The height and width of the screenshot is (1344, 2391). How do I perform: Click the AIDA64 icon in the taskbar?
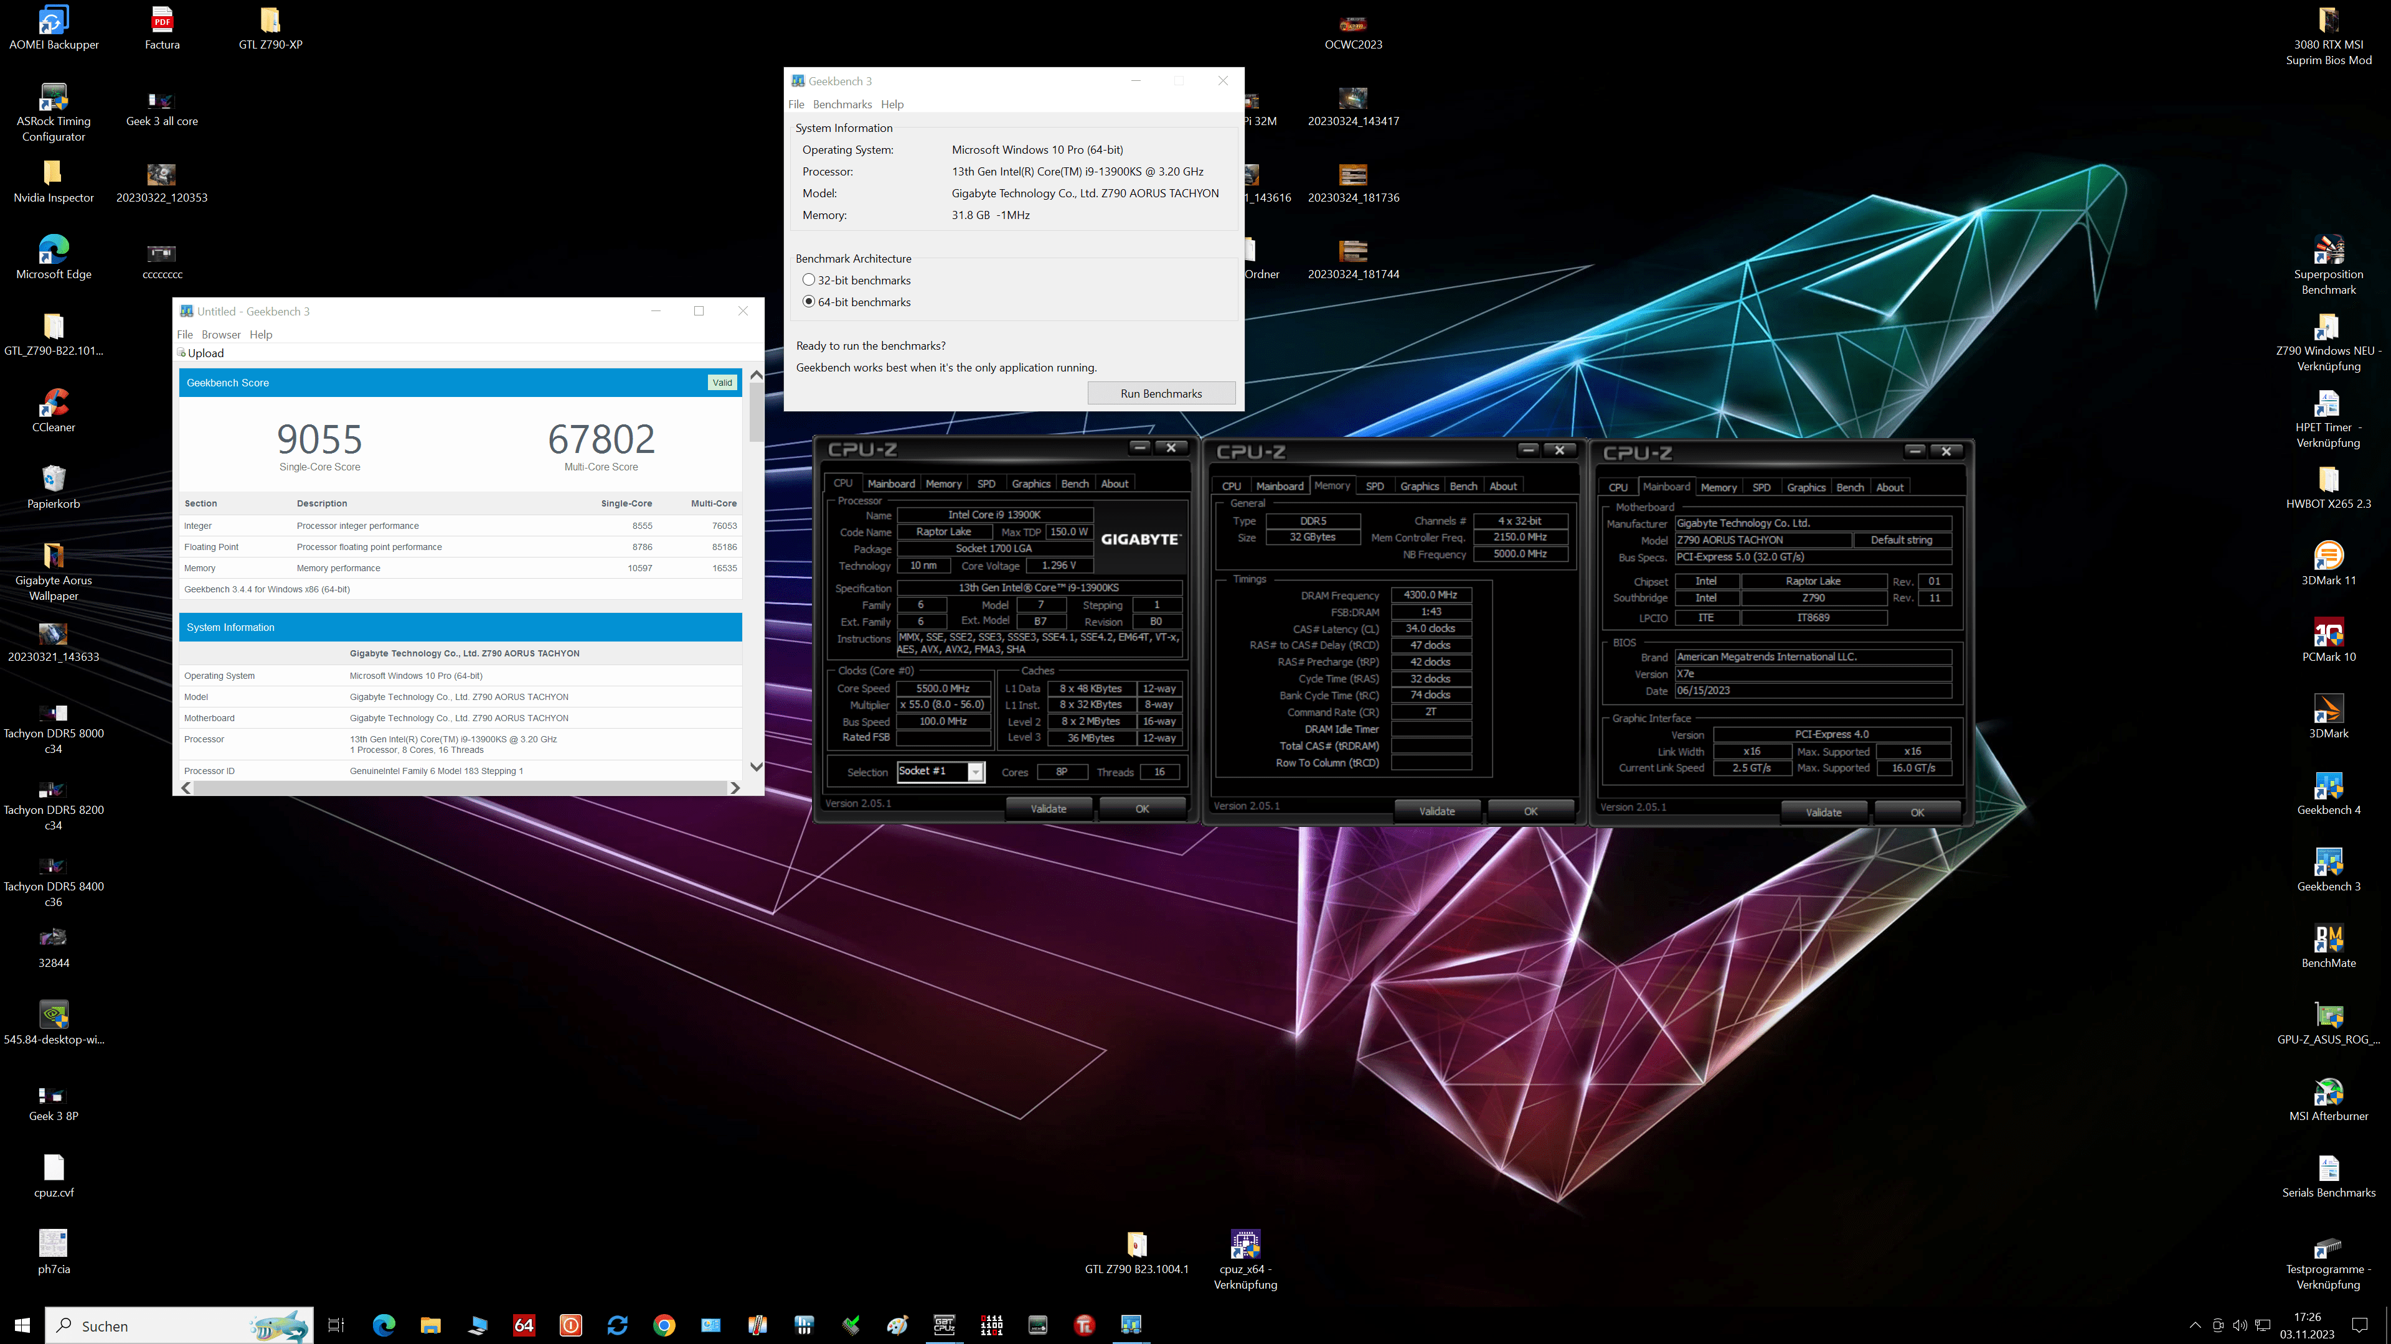[x=524, y=1325]
